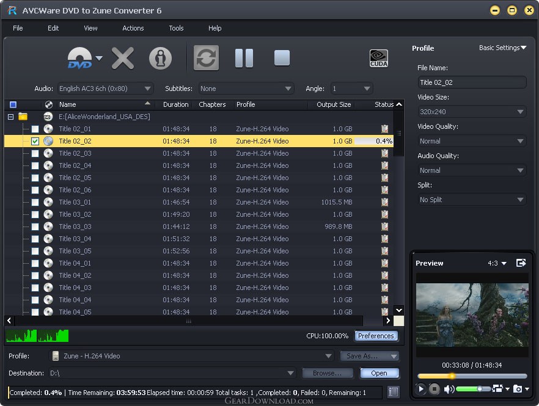Click the horizontal scroll right arrow
The image size is (539, 406).
click(x=387, y=321)
